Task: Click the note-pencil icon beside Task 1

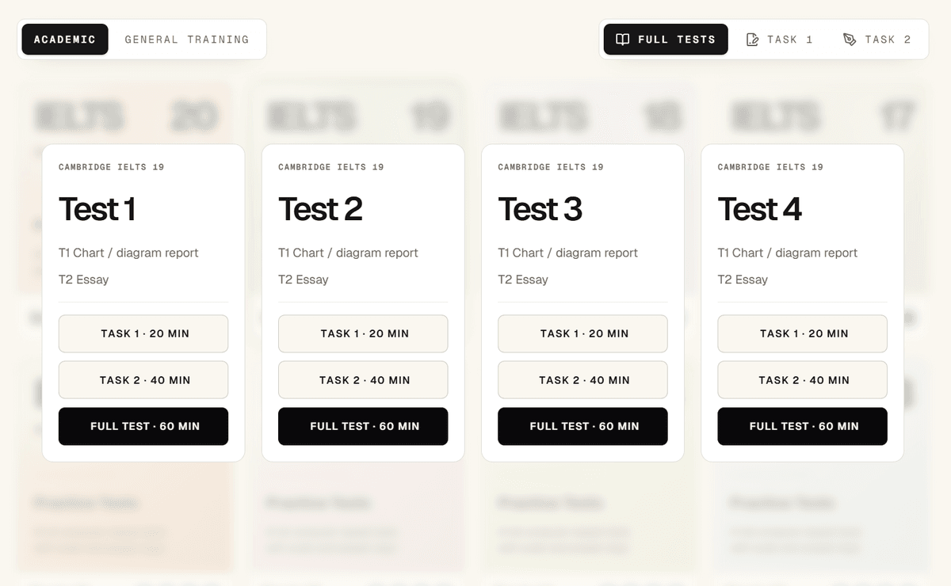Action: (753, 40)
